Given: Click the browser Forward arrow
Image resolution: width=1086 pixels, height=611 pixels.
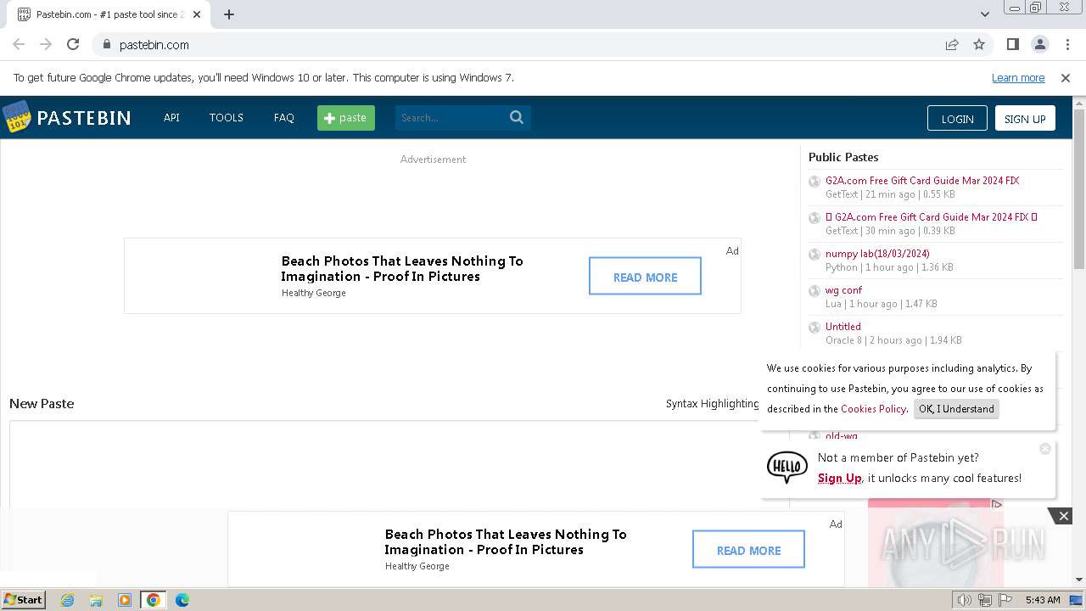Looking at the screenshot, I should (46, 45).
